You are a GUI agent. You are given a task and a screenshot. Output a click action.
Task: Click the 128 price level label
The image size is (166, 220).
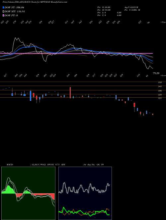tap(160, 95)
